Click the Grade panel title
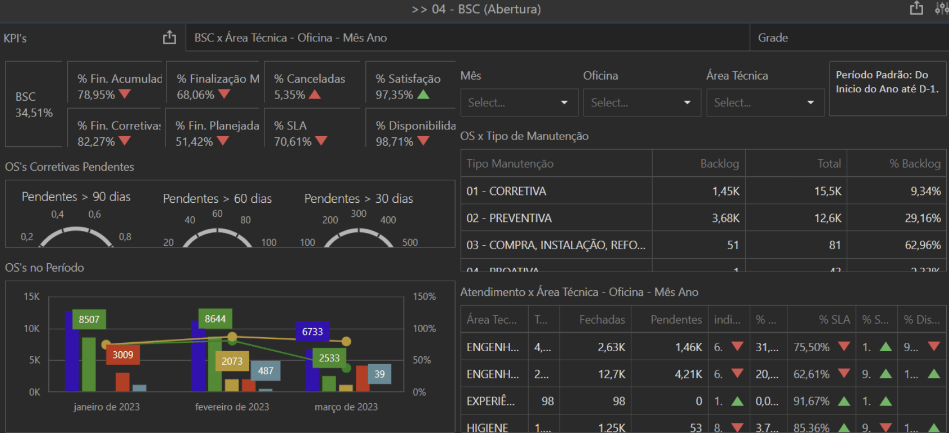 [773, 38]
